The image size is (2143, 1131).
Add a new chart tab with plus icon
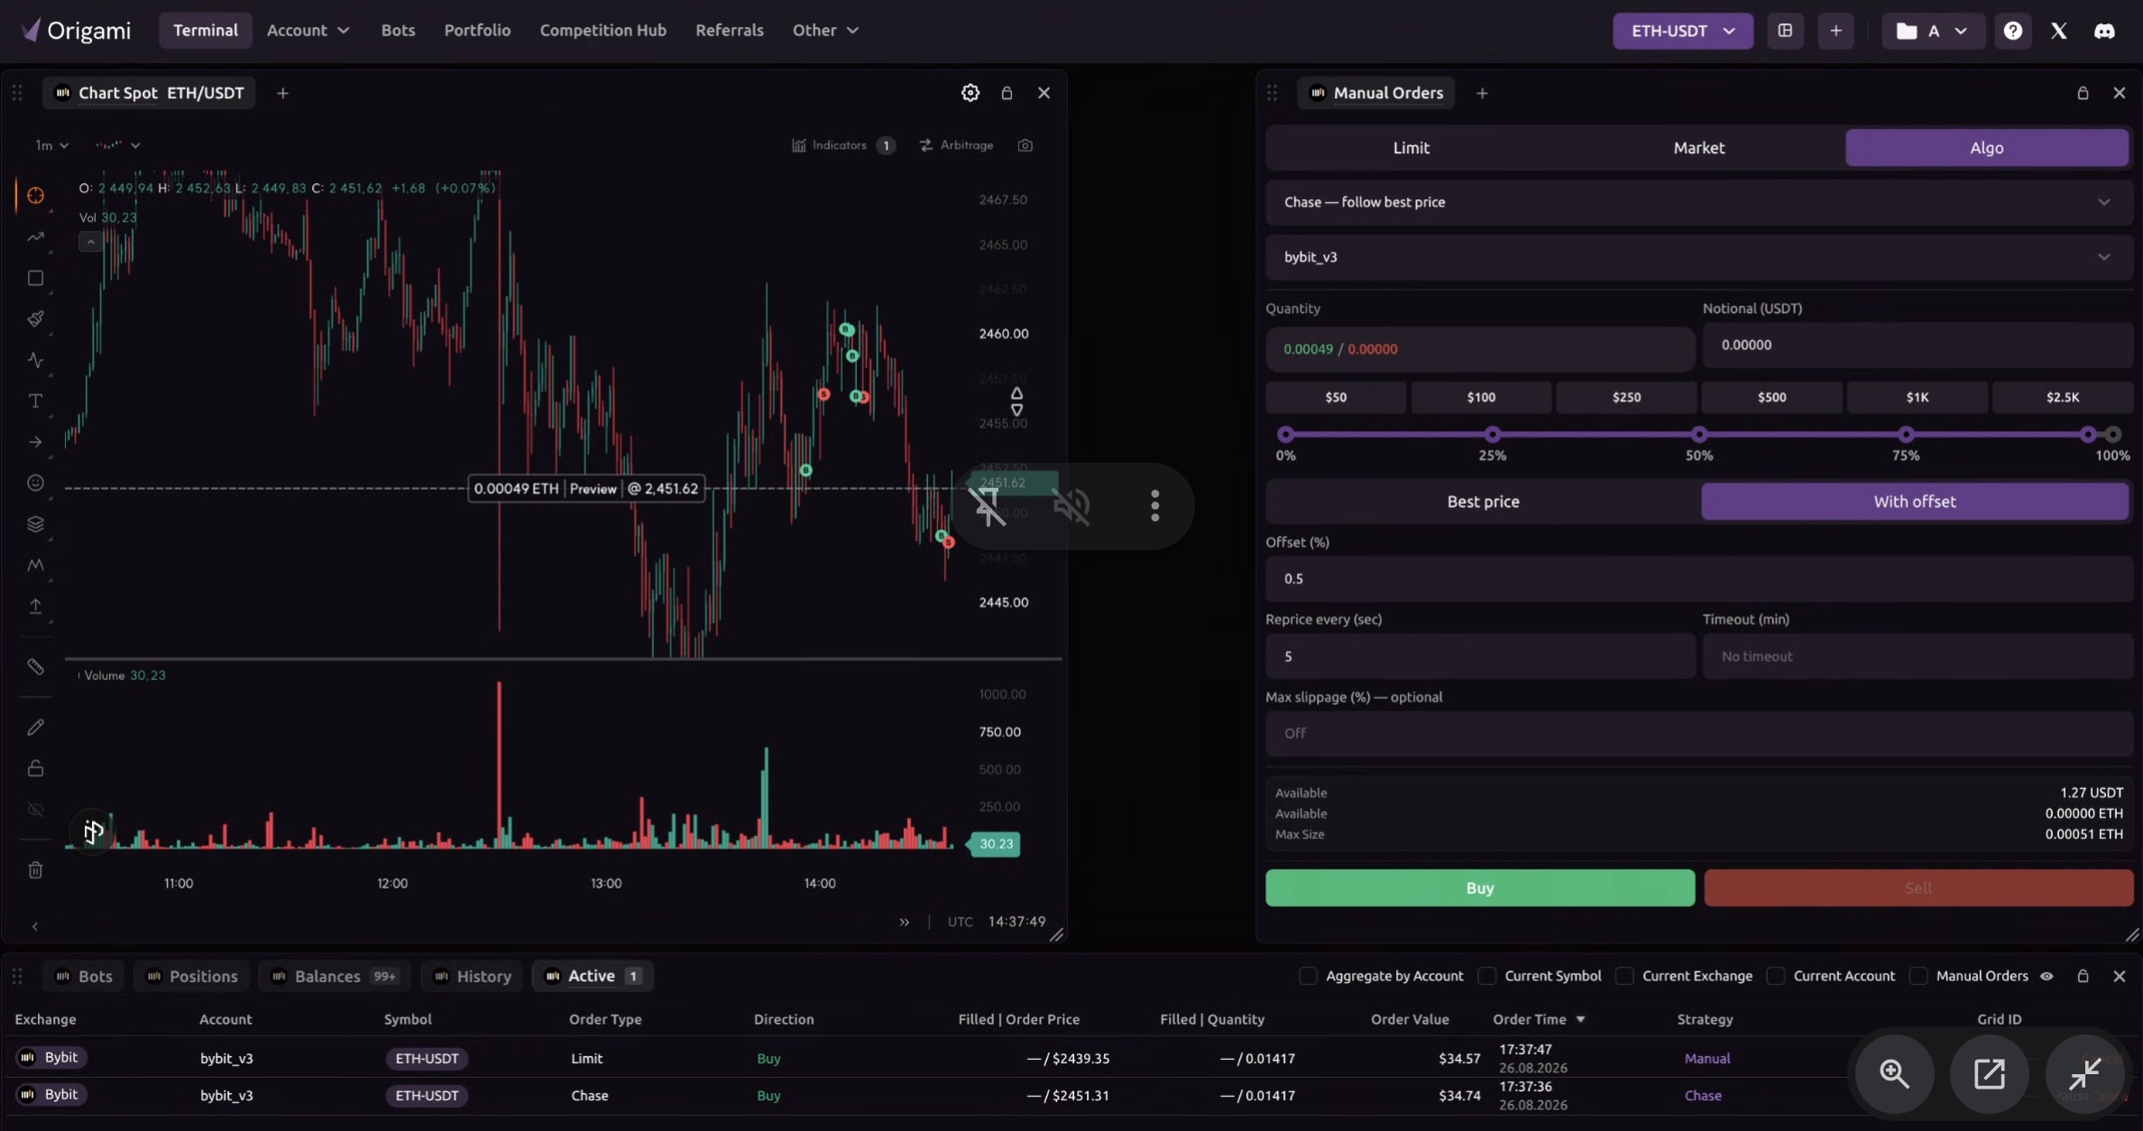coord(282,93)
